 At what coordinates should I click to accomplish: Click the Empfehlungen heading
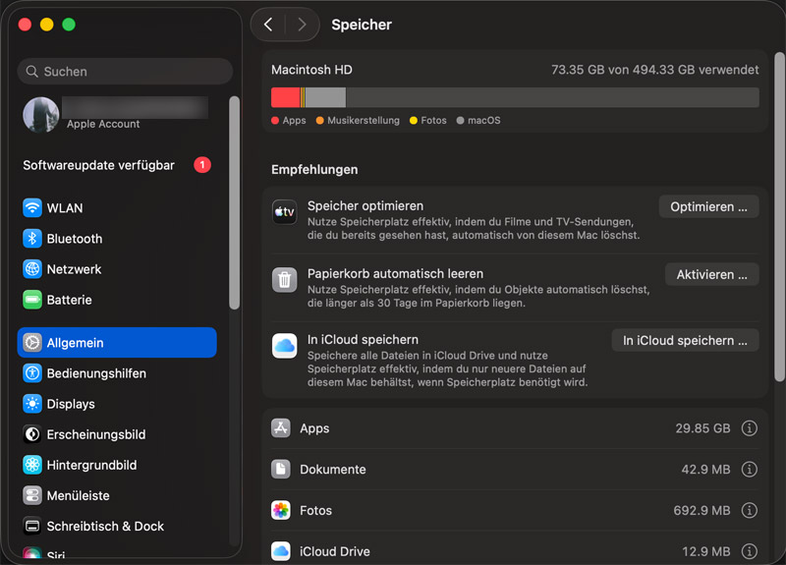[314, 169]
